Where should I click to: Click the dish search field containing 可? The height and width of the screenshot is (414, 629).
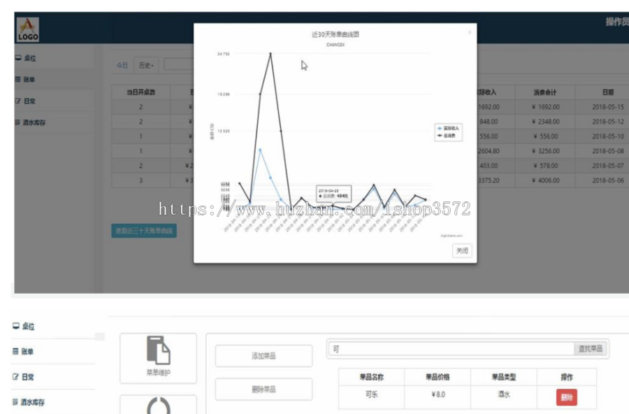coord(451,349)
